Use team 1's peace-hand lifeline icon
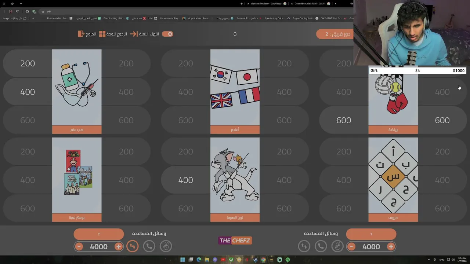The image size is (470, 264). (x=337, y=246)
